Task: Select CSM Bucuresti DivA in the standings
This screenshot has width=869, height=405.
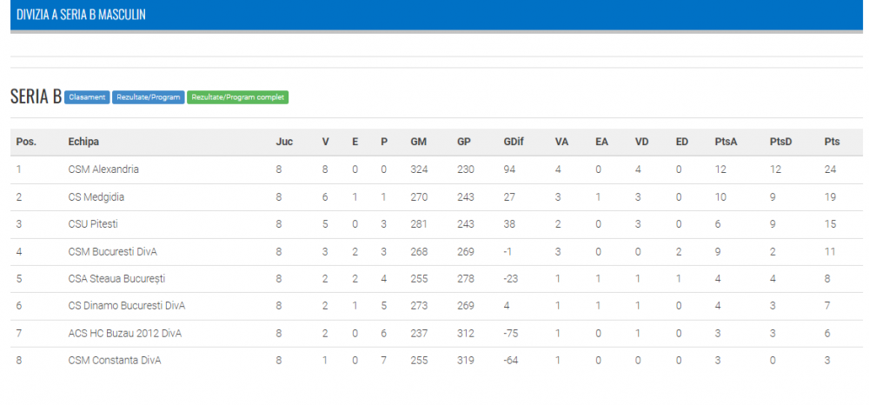Action: (x=112, y=251)
